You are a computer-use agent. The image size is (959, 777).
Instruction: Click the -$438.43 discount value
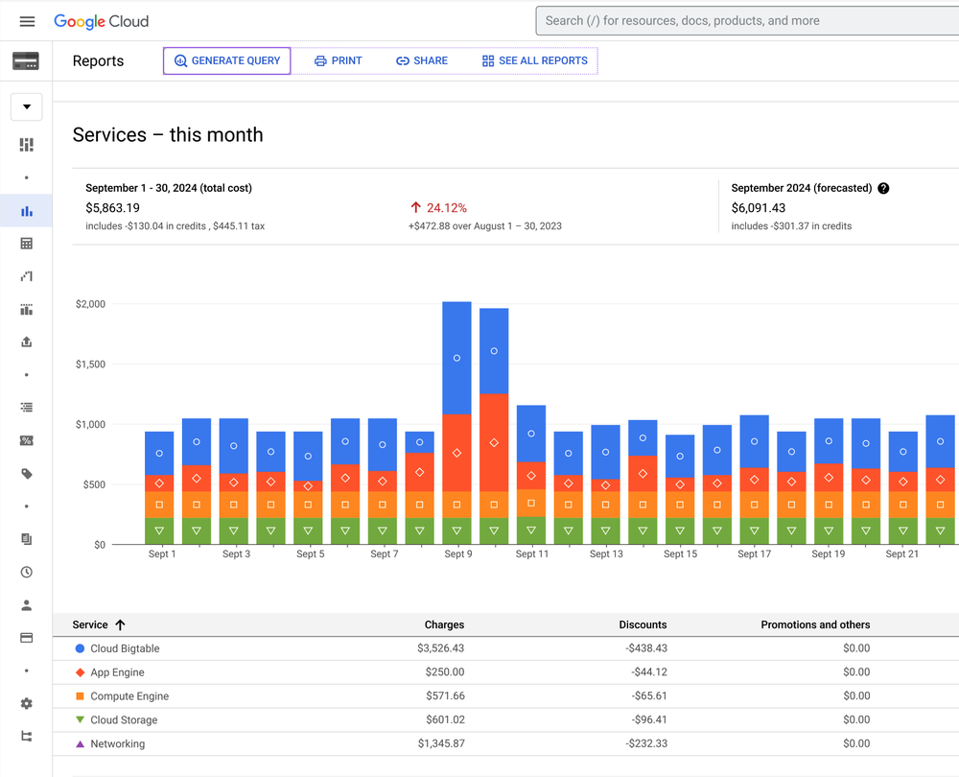646,647
